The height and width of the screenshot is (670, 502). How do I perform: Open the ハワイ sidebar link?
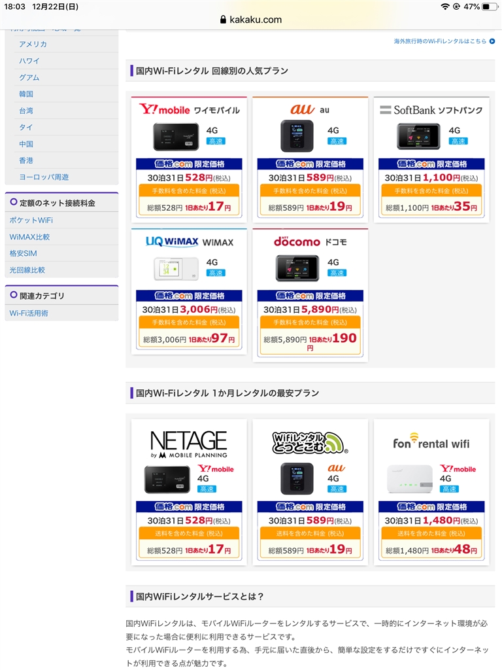coord(29,61)
